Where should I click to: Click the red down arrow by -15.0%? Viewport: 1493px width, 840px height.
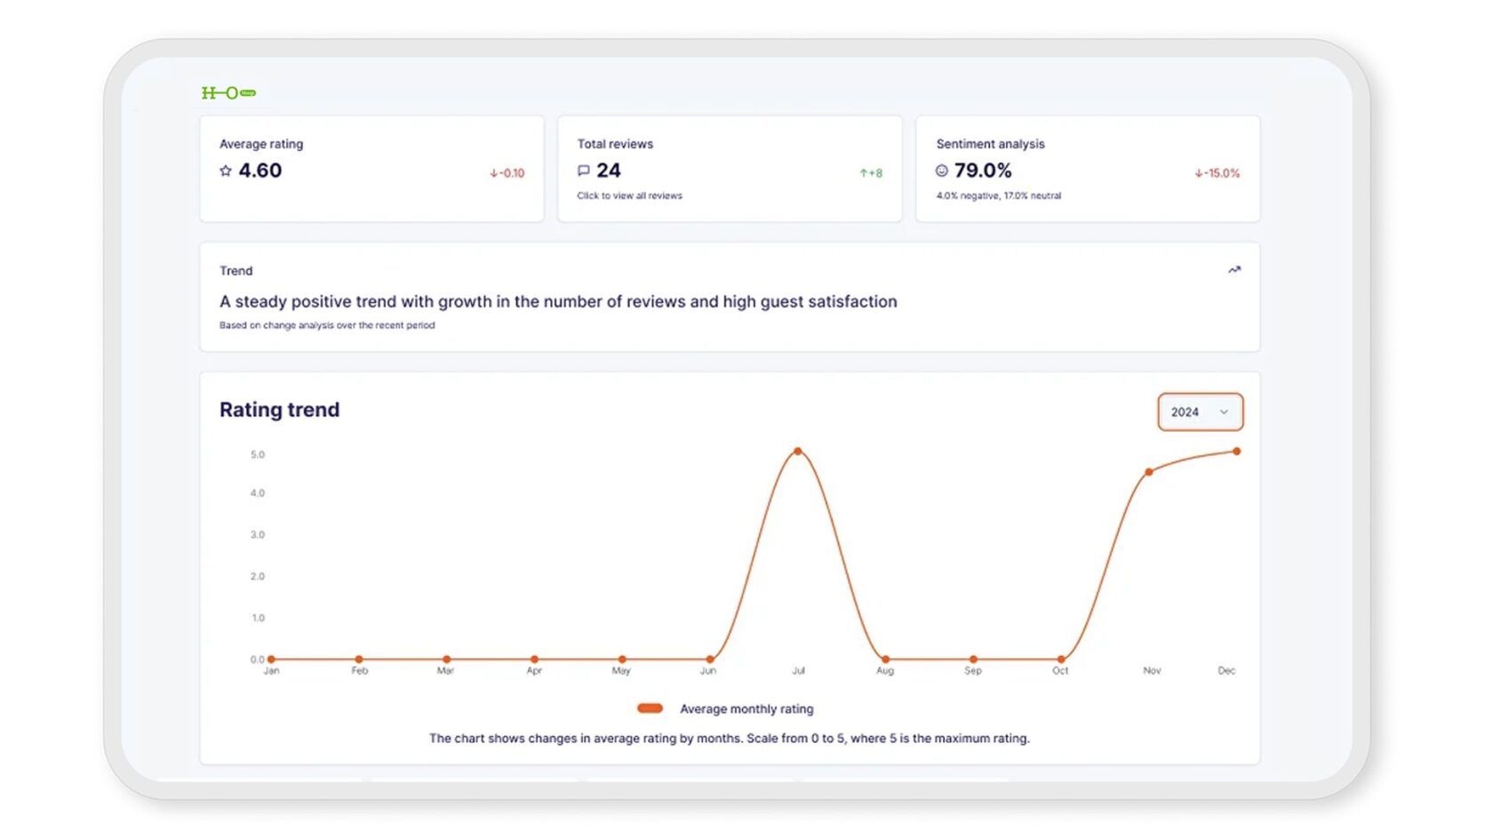(1199, 173)
